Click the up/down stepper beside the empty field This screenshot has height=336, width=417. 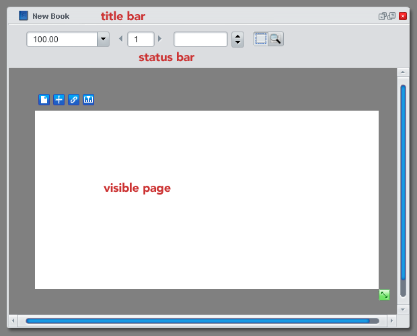point(237,40)
